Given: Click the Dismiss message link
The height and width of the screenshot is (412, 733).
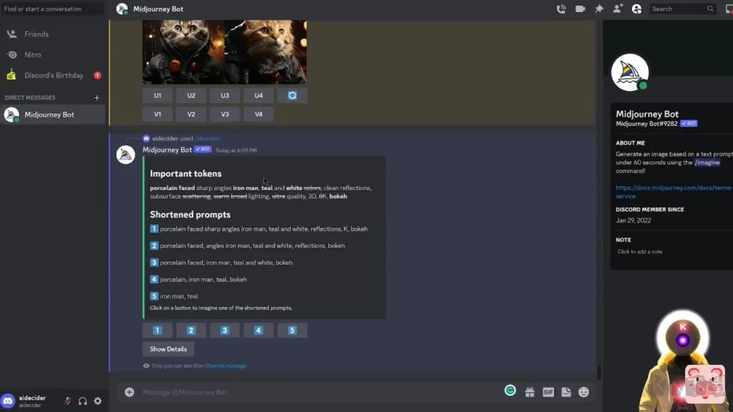Looking at the screenshot, I should click(x=225, y=366).
